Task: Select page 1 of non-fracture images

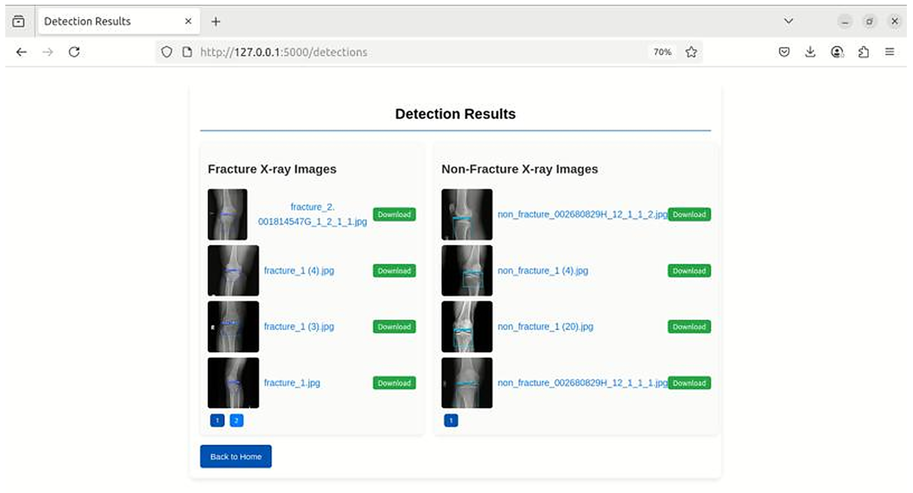Action: click(451, 421)
